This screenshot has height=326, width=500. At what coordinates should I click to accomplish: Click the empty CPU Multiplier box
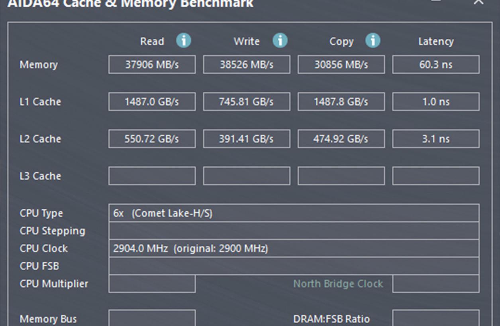tap(152, 284)
